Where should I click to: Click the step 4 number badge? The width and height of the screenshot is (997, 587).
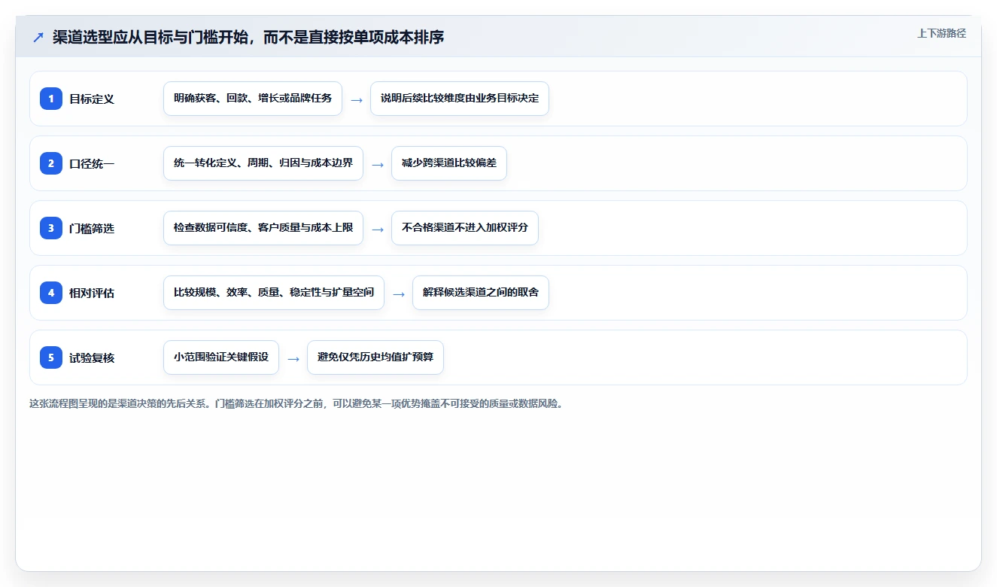[x=51, y=293]
